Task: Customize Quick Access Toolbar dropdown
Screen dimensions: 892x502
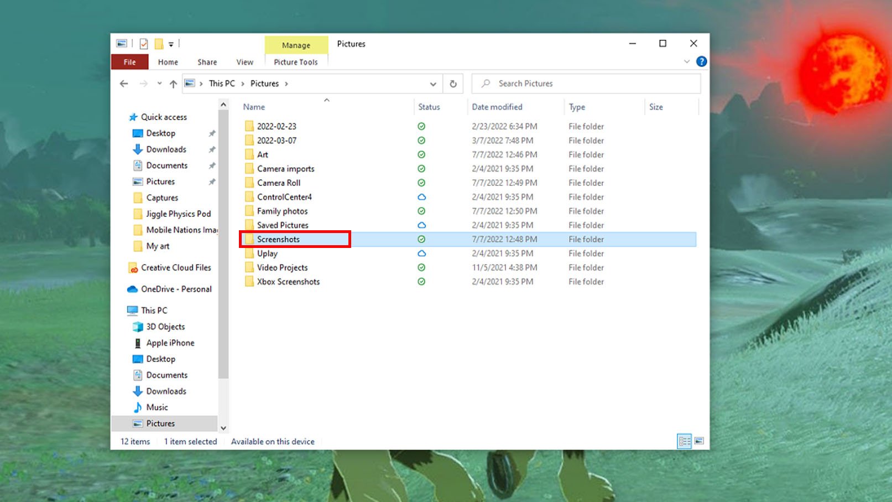Action: click(171, 44)
